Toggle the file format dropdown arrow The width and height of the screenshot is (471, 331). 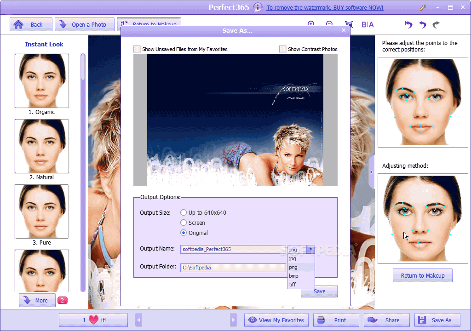[310, 249]
